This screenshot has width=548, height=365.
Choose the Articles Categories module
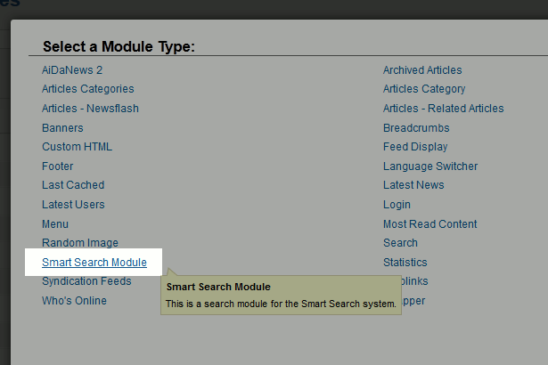pyautogui.click(x=87, y=89)
